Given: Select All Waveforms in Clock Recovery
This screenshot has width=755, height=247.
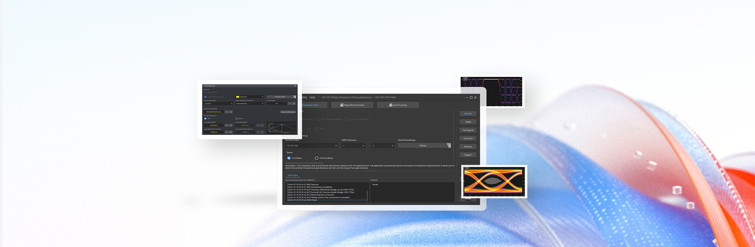Looking at the screenshot, I should click(212, 93).
